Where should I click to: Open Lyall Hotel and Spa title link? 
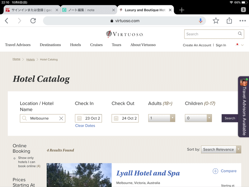coord(148,173)
